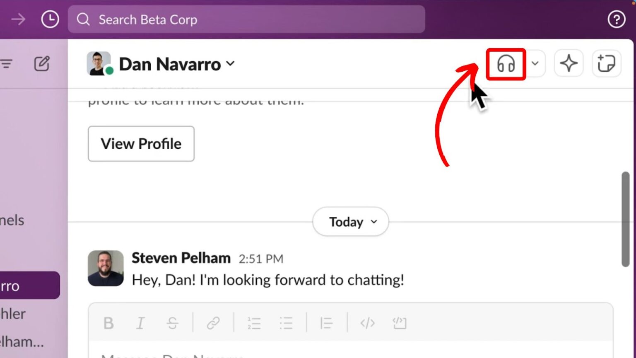
Task: Start a huddle with Dan Navarro
Action: click(505, 64)
